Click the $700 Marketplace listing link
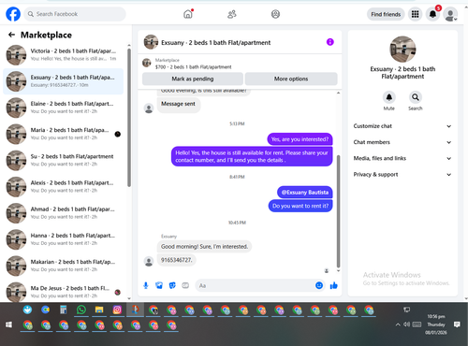Screen dimensions: 468x346 click(193, 67)
